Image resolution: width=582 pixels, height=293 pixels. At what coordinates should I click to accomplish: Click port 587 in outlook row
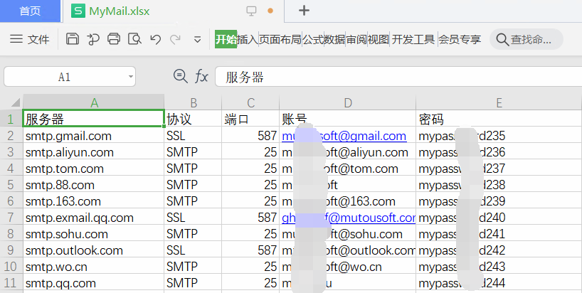(250, 250)
